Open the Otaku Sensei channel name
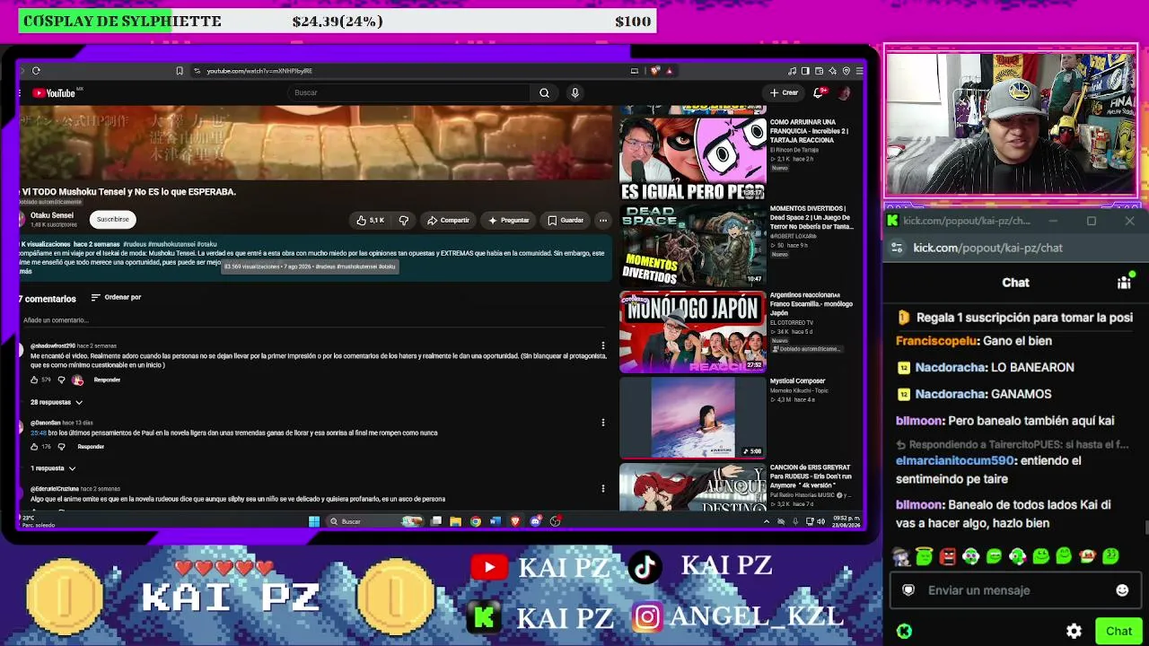Viewport: 1149px width, 646px height. 52,215
